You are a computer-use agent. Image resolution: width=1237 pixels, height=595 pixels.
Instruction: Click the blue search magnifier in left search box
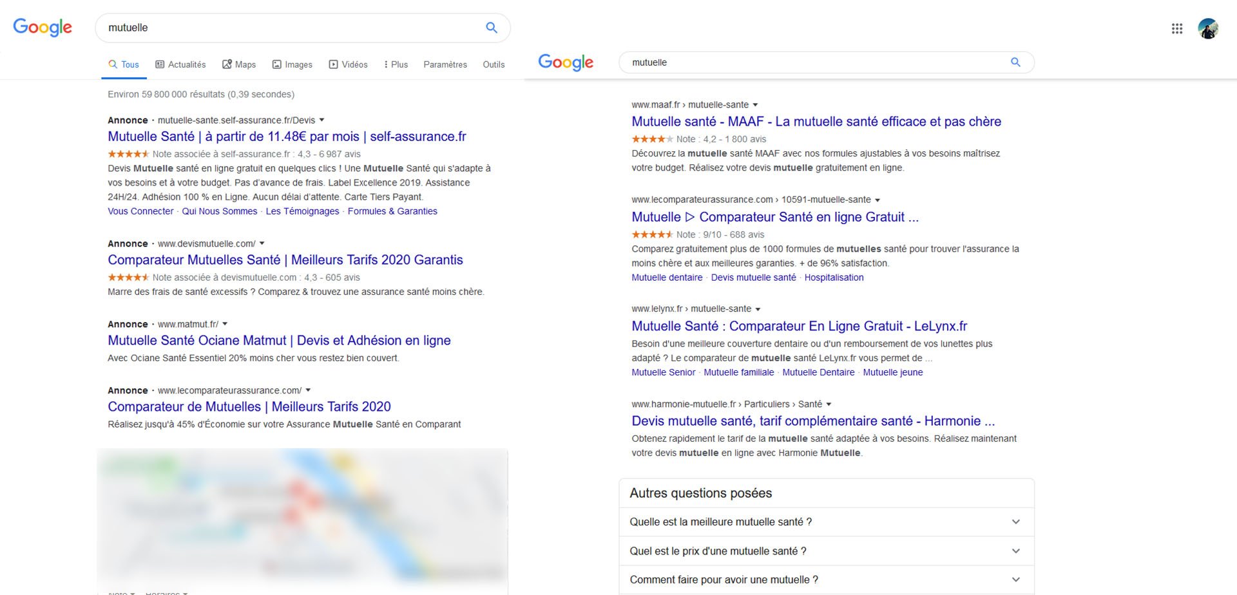point(491,28)
